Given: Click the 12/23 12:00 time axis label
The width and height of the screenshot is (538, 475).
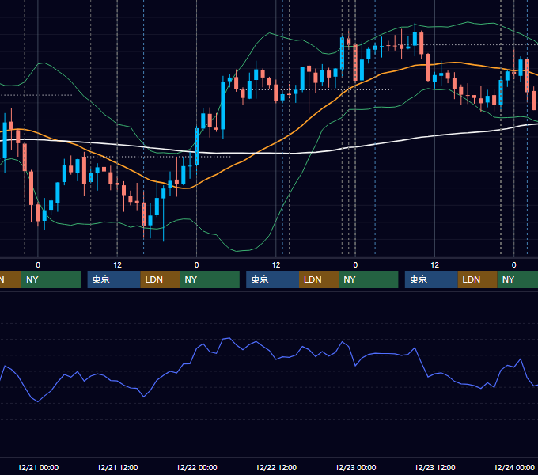Looking at the screenshot, I should click(434, 467).
